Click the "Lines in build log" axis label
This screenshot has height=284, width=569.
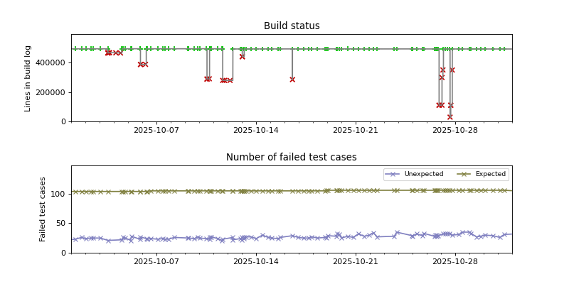[x=28, y=78]
